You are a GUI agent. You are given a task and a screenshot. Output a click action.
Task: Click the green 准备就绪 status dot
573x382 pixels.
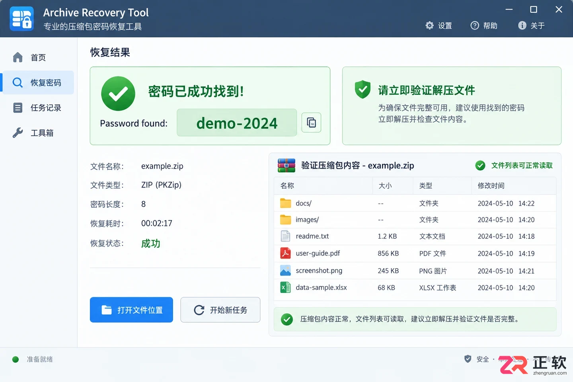[16, 359]
